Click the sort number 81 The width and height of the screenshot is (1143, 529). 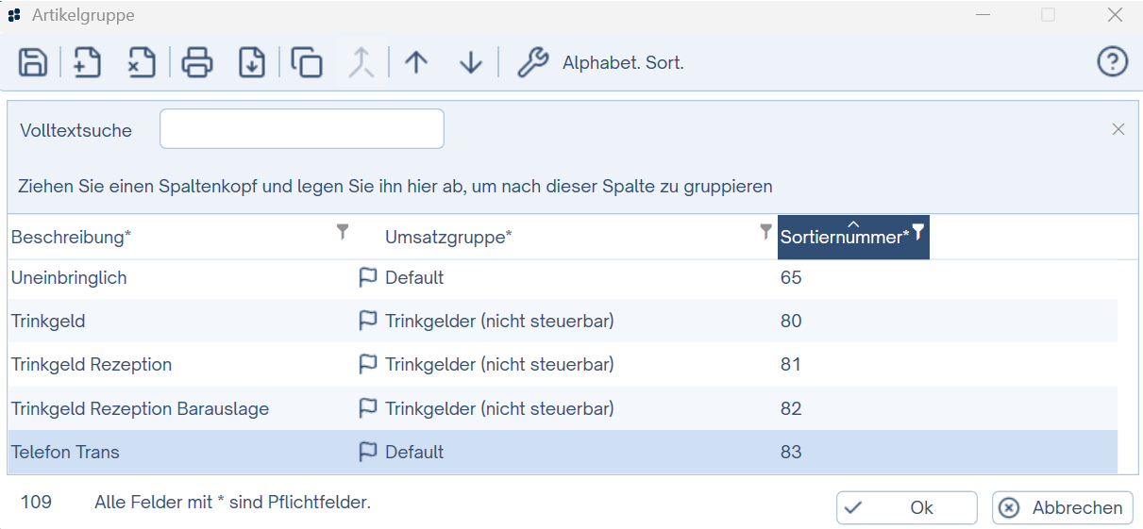[791, 365]
